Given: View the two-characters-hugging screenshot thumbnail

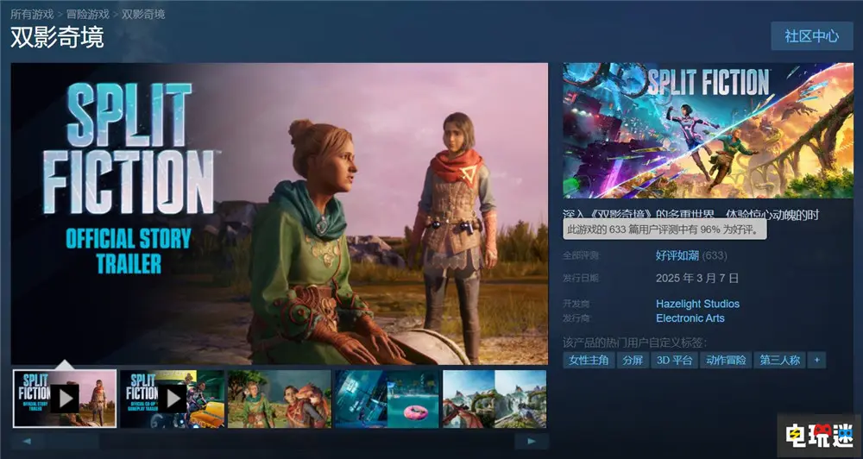Looking at the screenshot, I should point(279,399).
